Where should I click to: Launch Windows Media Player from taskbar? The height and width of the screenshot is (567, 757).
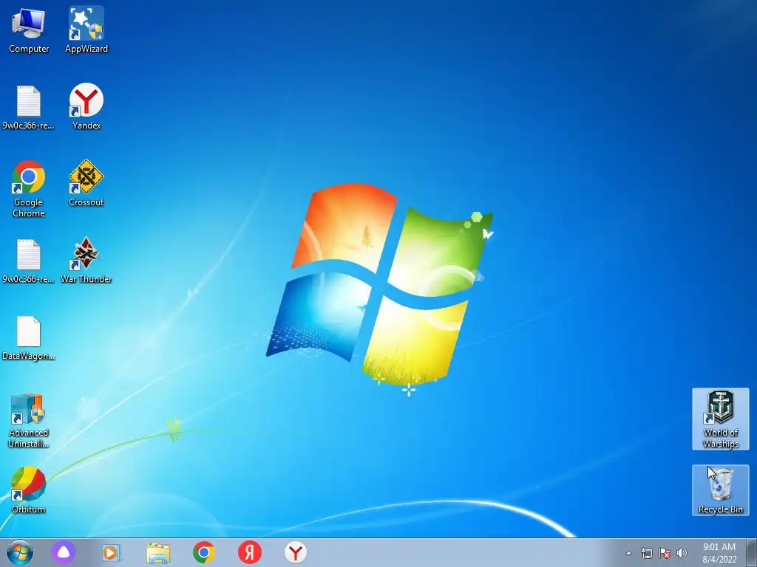point(111,552)
